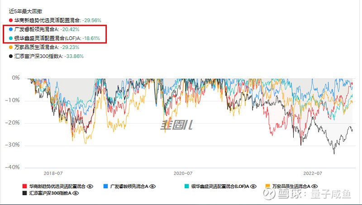The width and height of the screenshot is (362, 205).
Task: Click red legend swatch for 华商新趋势优选
Action: 25,186
